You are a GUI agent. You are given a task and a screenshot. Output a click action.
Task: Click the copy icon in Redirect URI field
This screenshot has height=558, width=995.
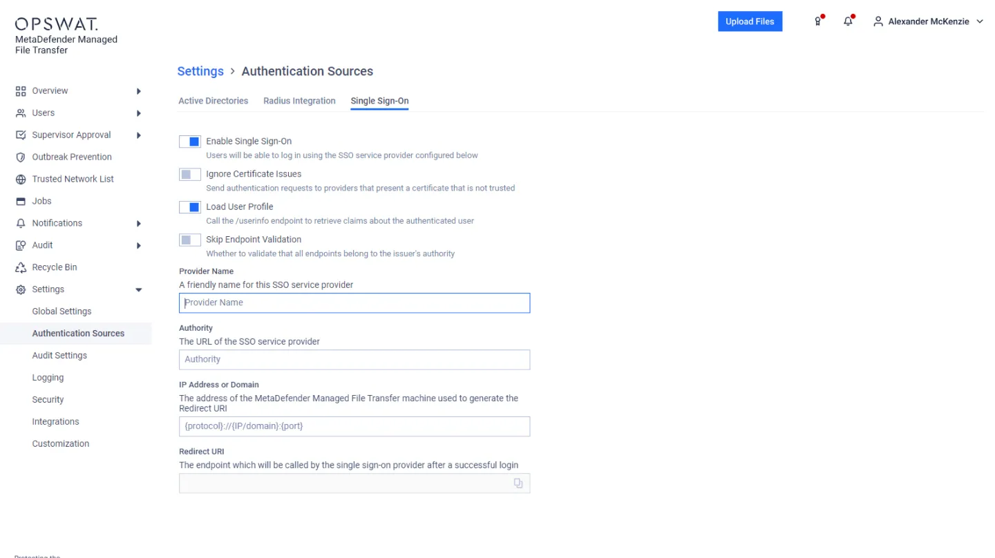click(518, 483)
